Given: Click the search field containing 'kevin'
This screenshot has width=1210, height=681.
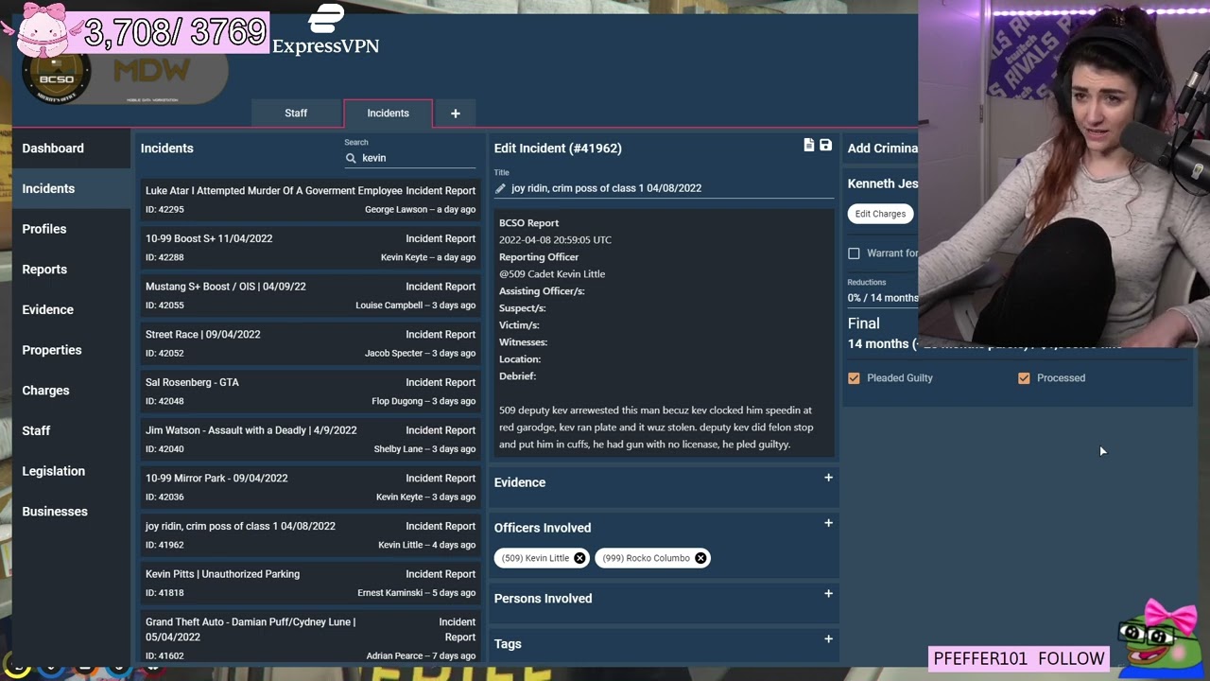Looking at the screenshot, I should click(x=411, y=158).
